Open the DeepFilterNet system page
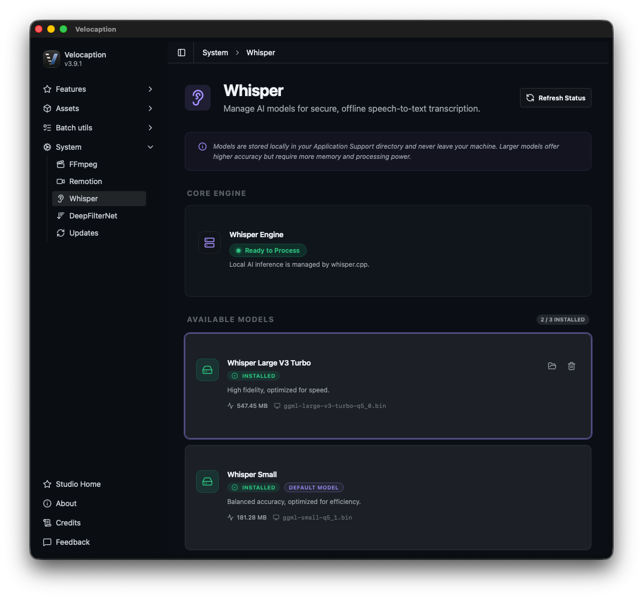Image resolution: width=643 pixels, height=599 pixels. 99,216
